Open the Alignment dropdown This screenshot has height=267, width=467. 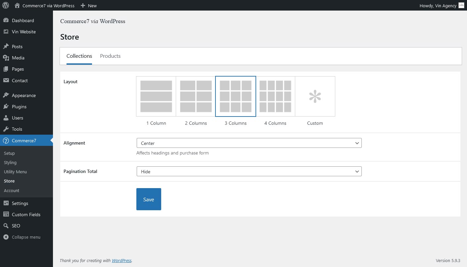coord(249,143)
